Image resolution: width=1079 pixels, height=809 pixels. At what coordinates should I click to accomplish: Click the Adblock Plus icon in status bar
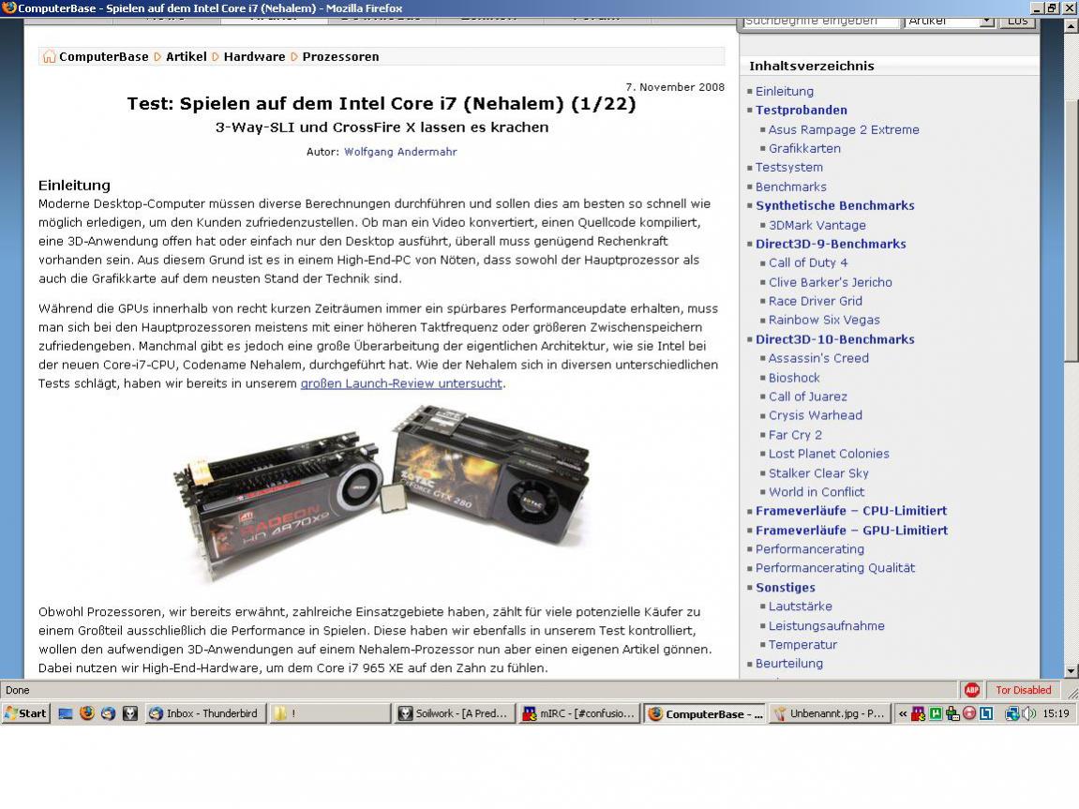[x=971, y=690]
